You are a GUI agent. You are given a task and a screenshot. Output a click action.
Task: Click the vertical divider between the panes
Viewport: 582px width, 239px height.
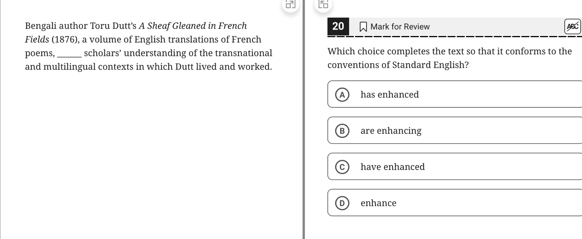click(x=303, y=138)
